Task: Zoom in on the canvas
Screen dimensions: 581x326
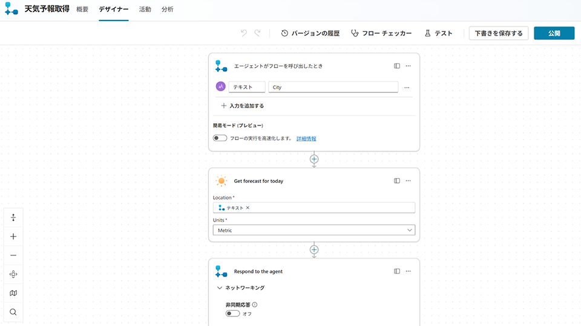Action: tap(13, 236)
